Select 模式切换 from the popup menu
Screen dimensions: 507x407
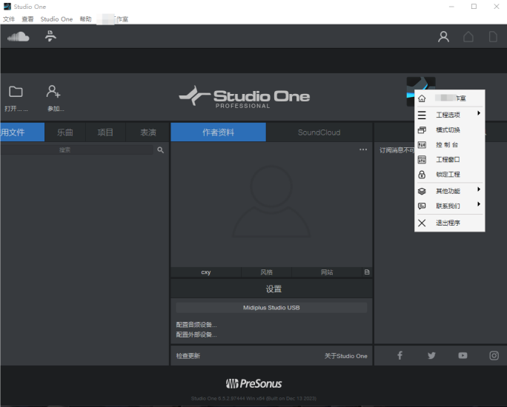coord(449,129)
